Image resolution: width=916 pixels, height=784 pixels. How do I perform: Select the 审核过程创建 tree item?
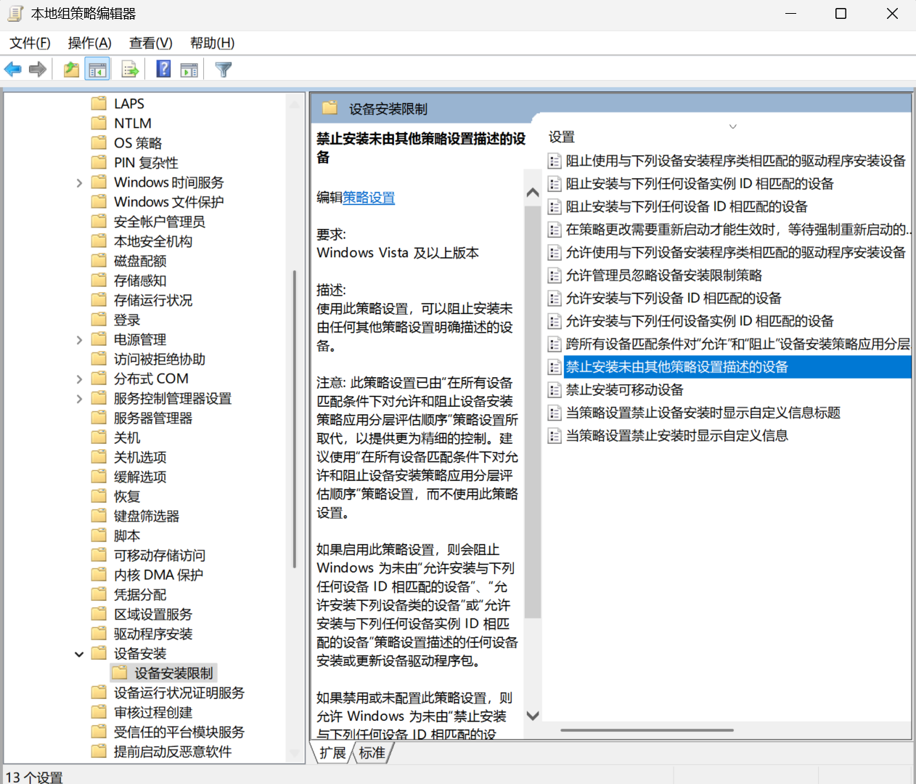pos(153,712)
